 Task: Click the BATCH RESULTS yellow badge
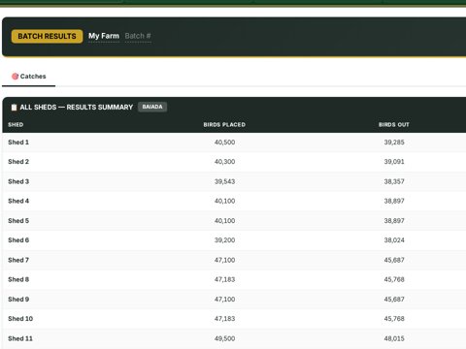coord(47,36)
